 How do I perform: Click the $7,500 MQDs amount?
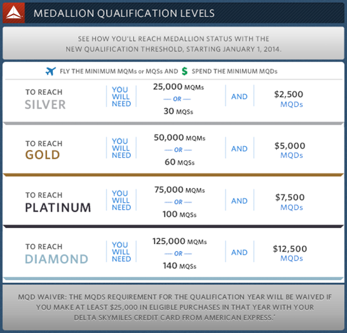point(290,202)
